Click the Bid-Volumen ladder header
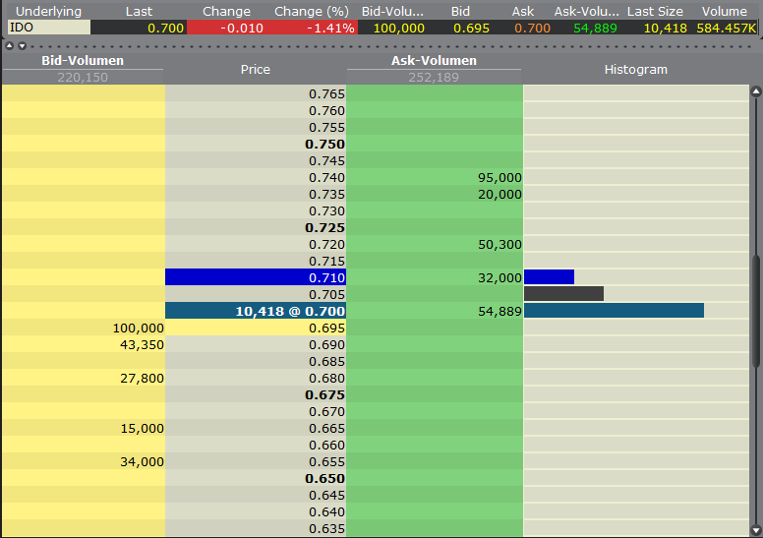Screen dimensions: 763x538 coord(83,60)
